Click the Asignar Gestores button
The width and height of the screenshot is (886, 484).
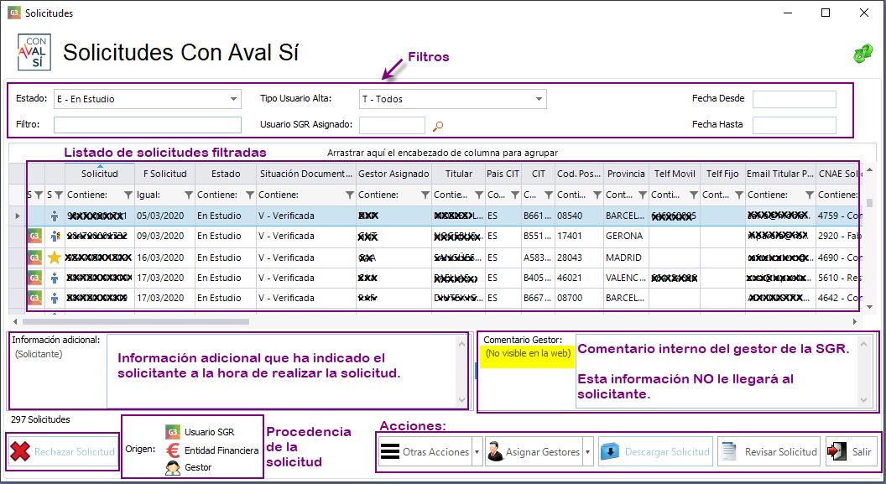click(534, 452)
